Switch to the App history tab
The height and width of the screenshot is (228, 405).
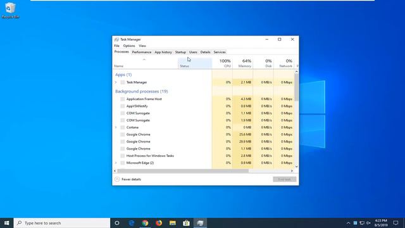pyautogui.click(x=163, y=52)
